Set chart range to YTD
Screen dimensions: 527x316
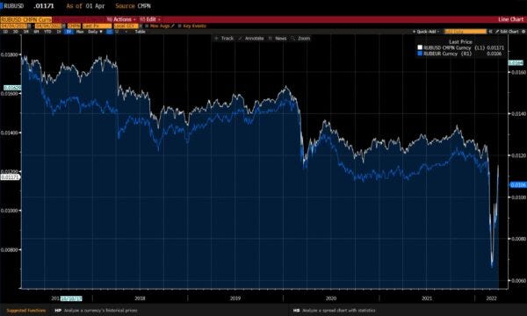pos(47,32)
